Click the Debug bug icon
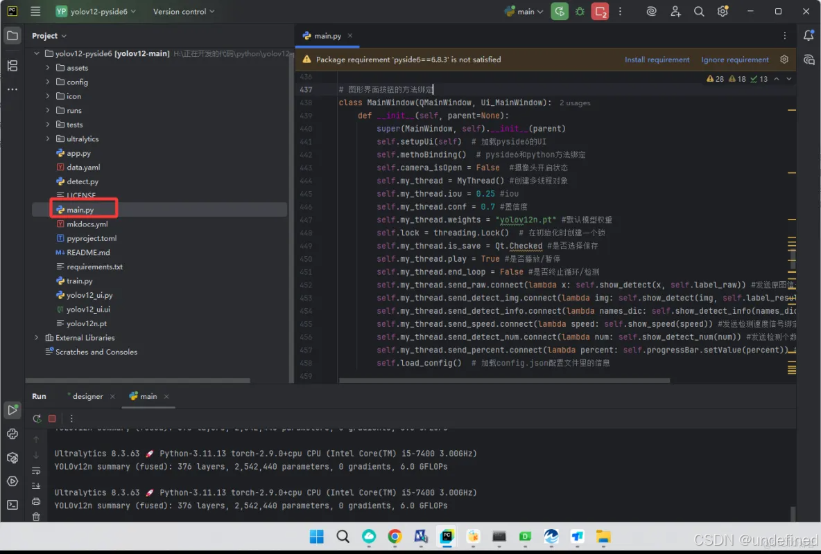Image resolution: width=821 pixels, height=554 pixels. click(580, 11)
